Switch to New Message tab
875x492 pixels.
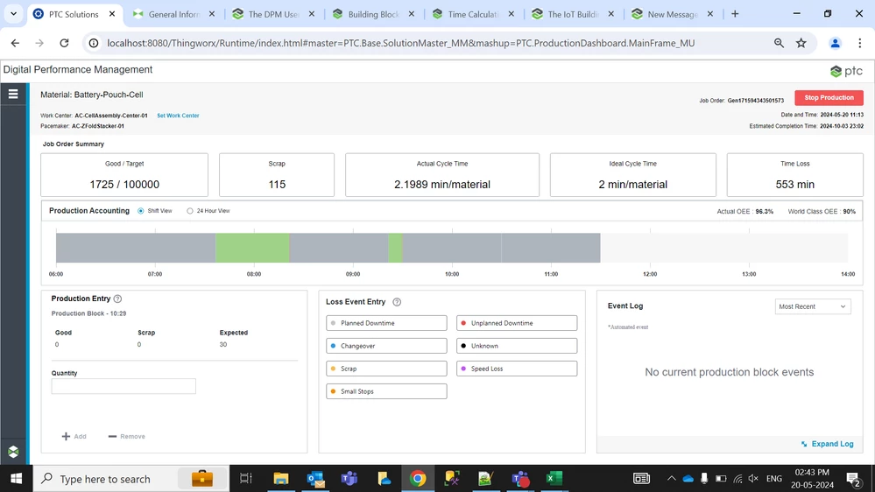[672, 15]
